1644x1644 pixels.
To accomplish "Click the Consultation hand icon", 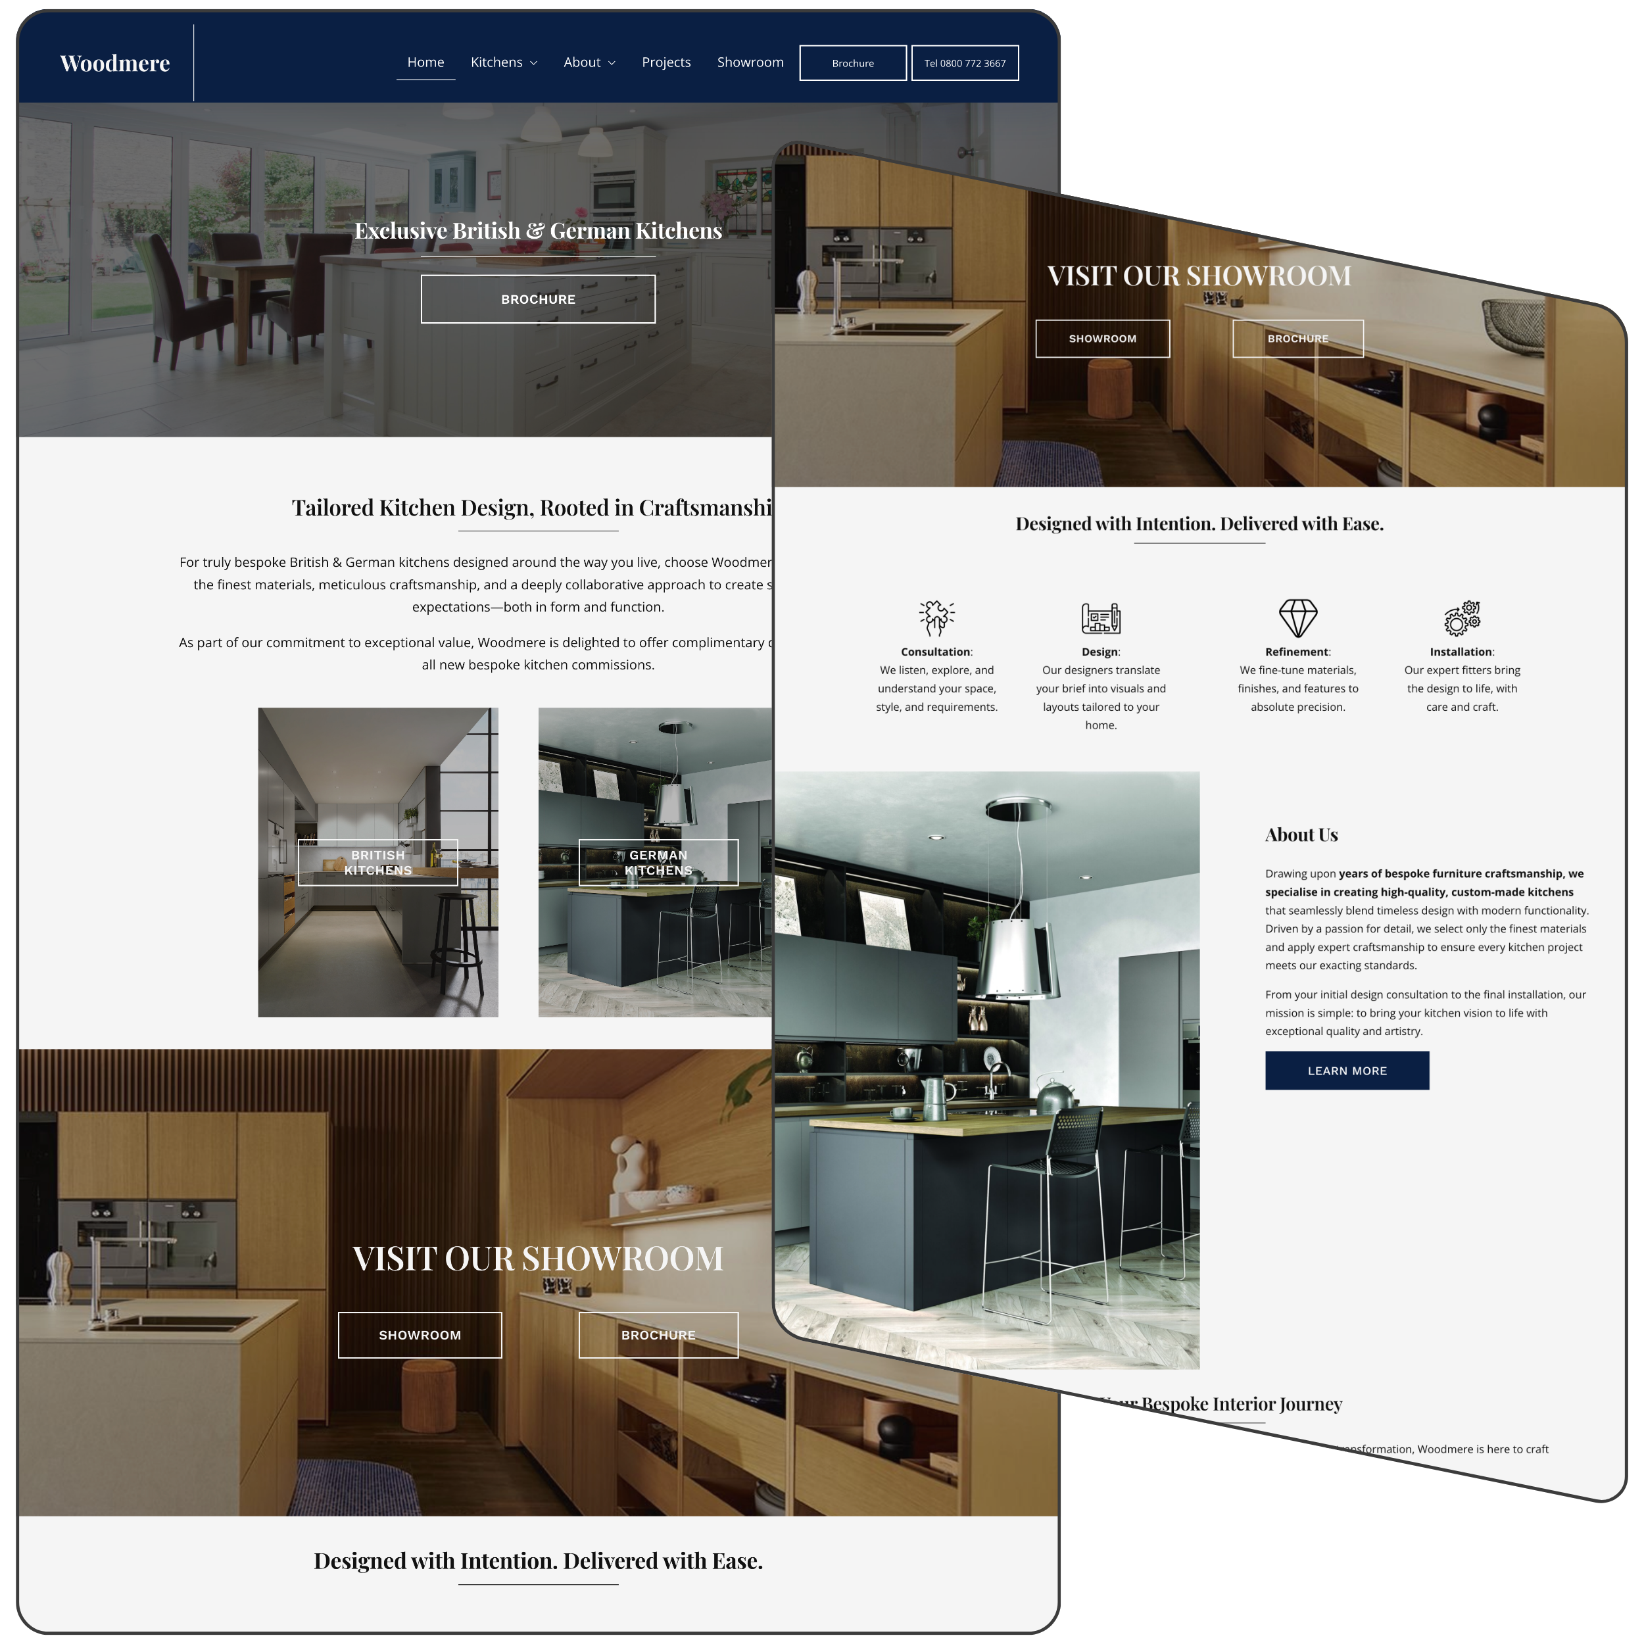I will pos(936,617).
